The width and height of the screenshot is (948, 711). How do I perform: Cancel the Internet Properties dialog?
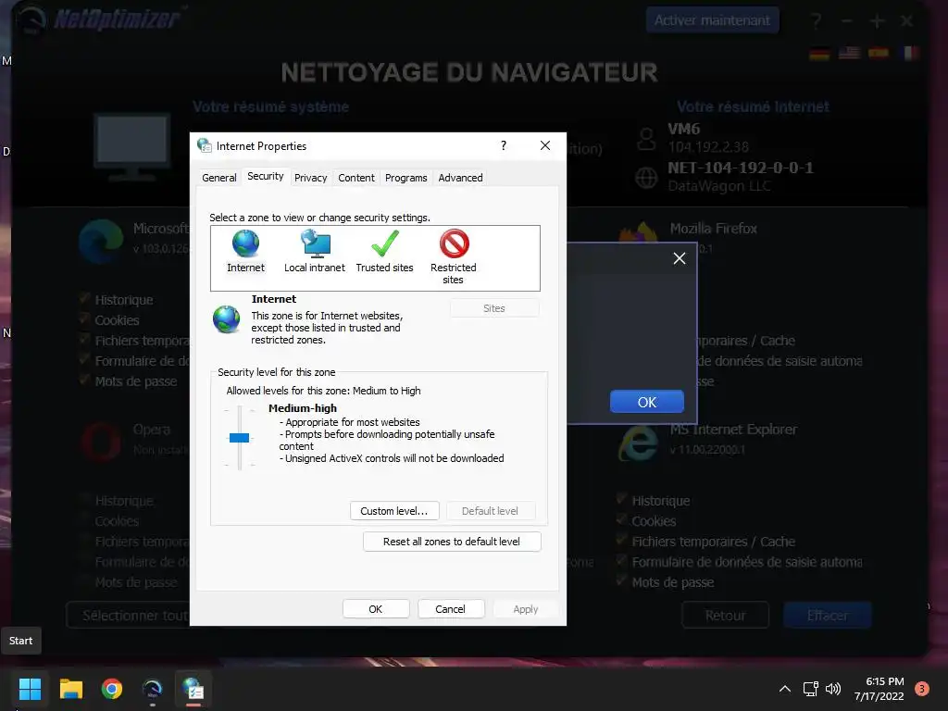(451, 609)
